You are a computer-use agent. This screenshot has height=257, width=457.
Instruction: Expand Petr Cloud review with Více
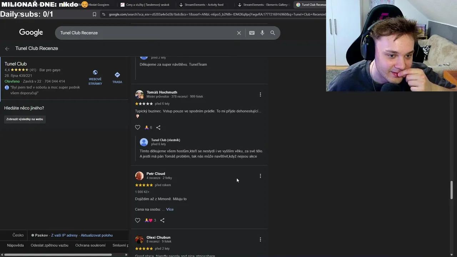pos(170,210)
